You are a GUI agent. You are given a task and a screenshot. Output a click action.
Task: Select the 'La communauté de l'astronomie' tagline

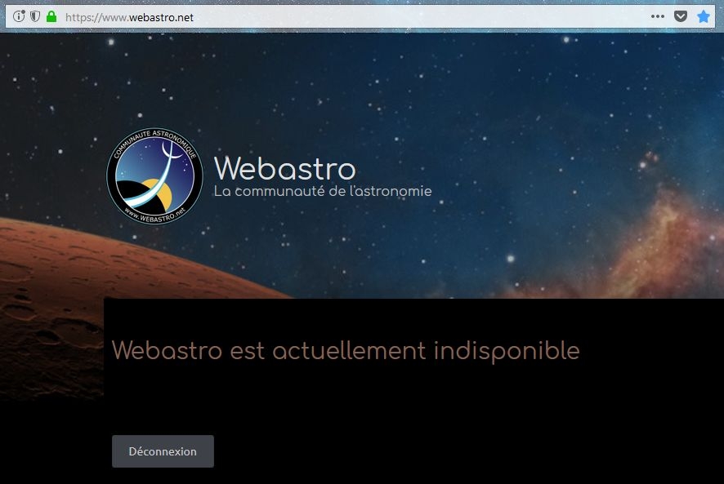[322, 191]
